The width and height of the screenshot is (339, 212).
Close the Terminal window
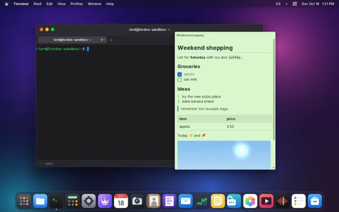[x=41, y=29]
